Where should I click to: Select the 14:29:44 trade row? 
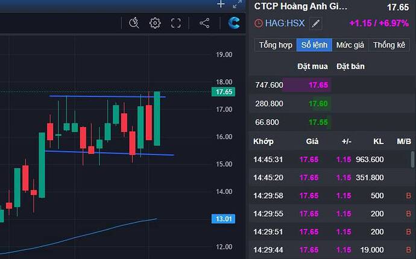330,250
